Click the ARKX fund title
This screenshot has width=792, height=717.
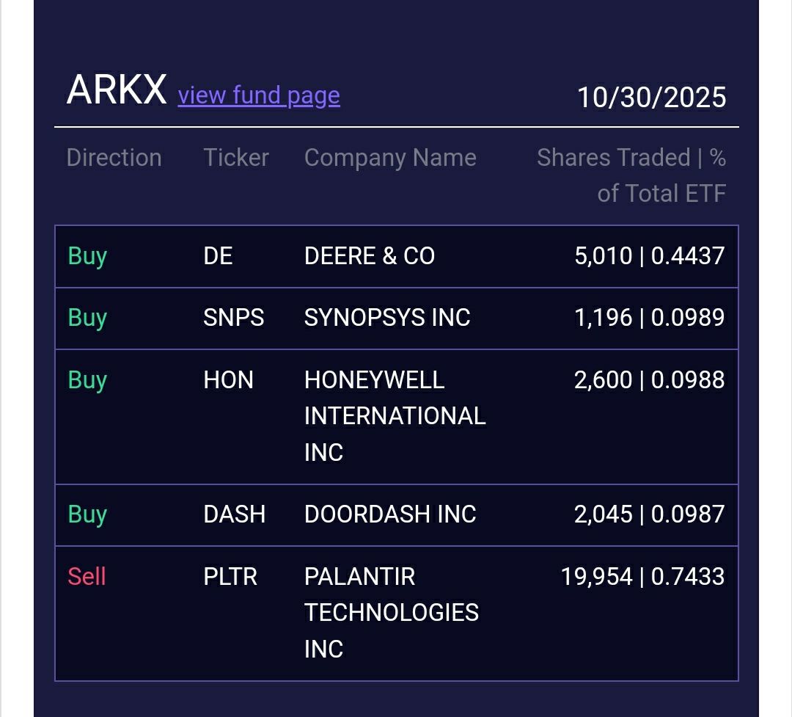[117, 90]
